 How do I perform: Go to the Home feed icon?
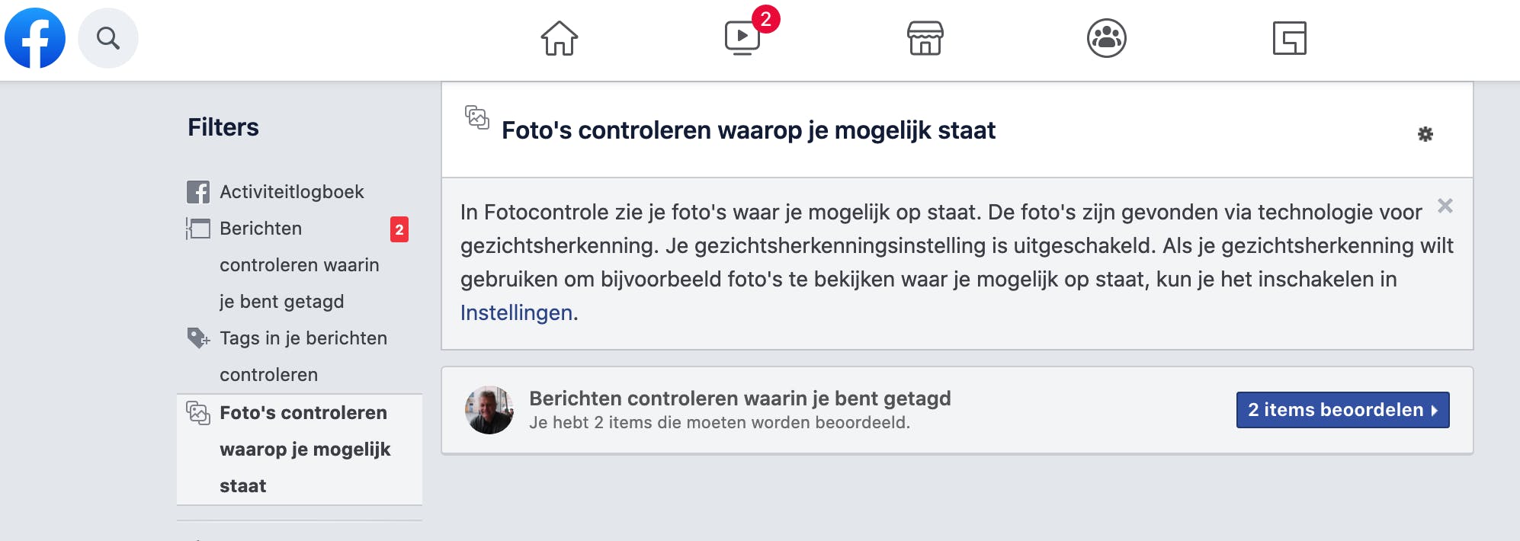coord(560,38)
